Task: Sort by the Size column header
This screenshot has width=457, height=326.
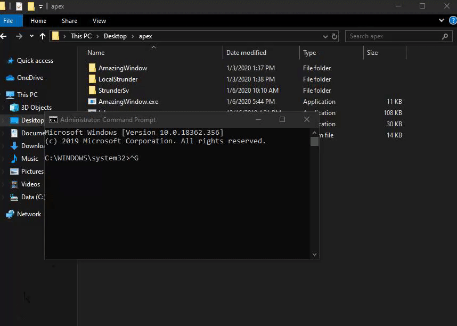Action: pos(372,53)
